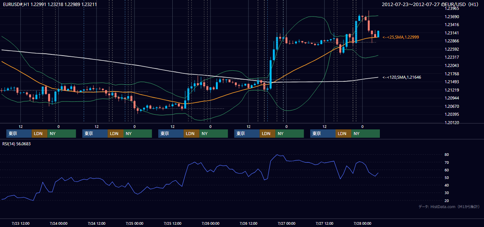Click the rightmost NY session block
The width and height of the screenshot is (484, 227).
[x=365, y=134]
